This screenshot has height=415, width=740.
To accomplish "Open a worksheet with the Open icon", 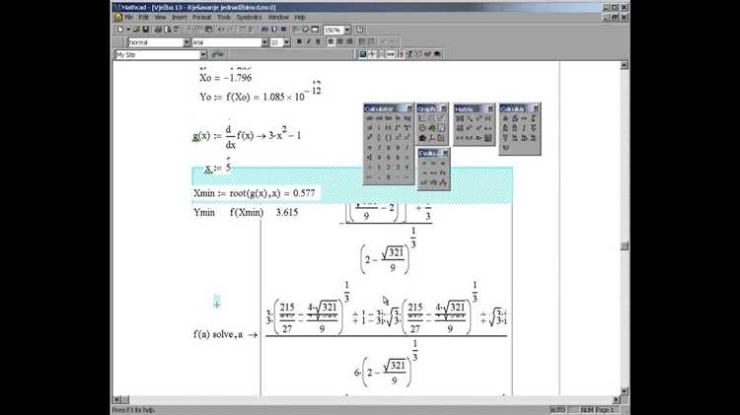I will coord(136,30).
